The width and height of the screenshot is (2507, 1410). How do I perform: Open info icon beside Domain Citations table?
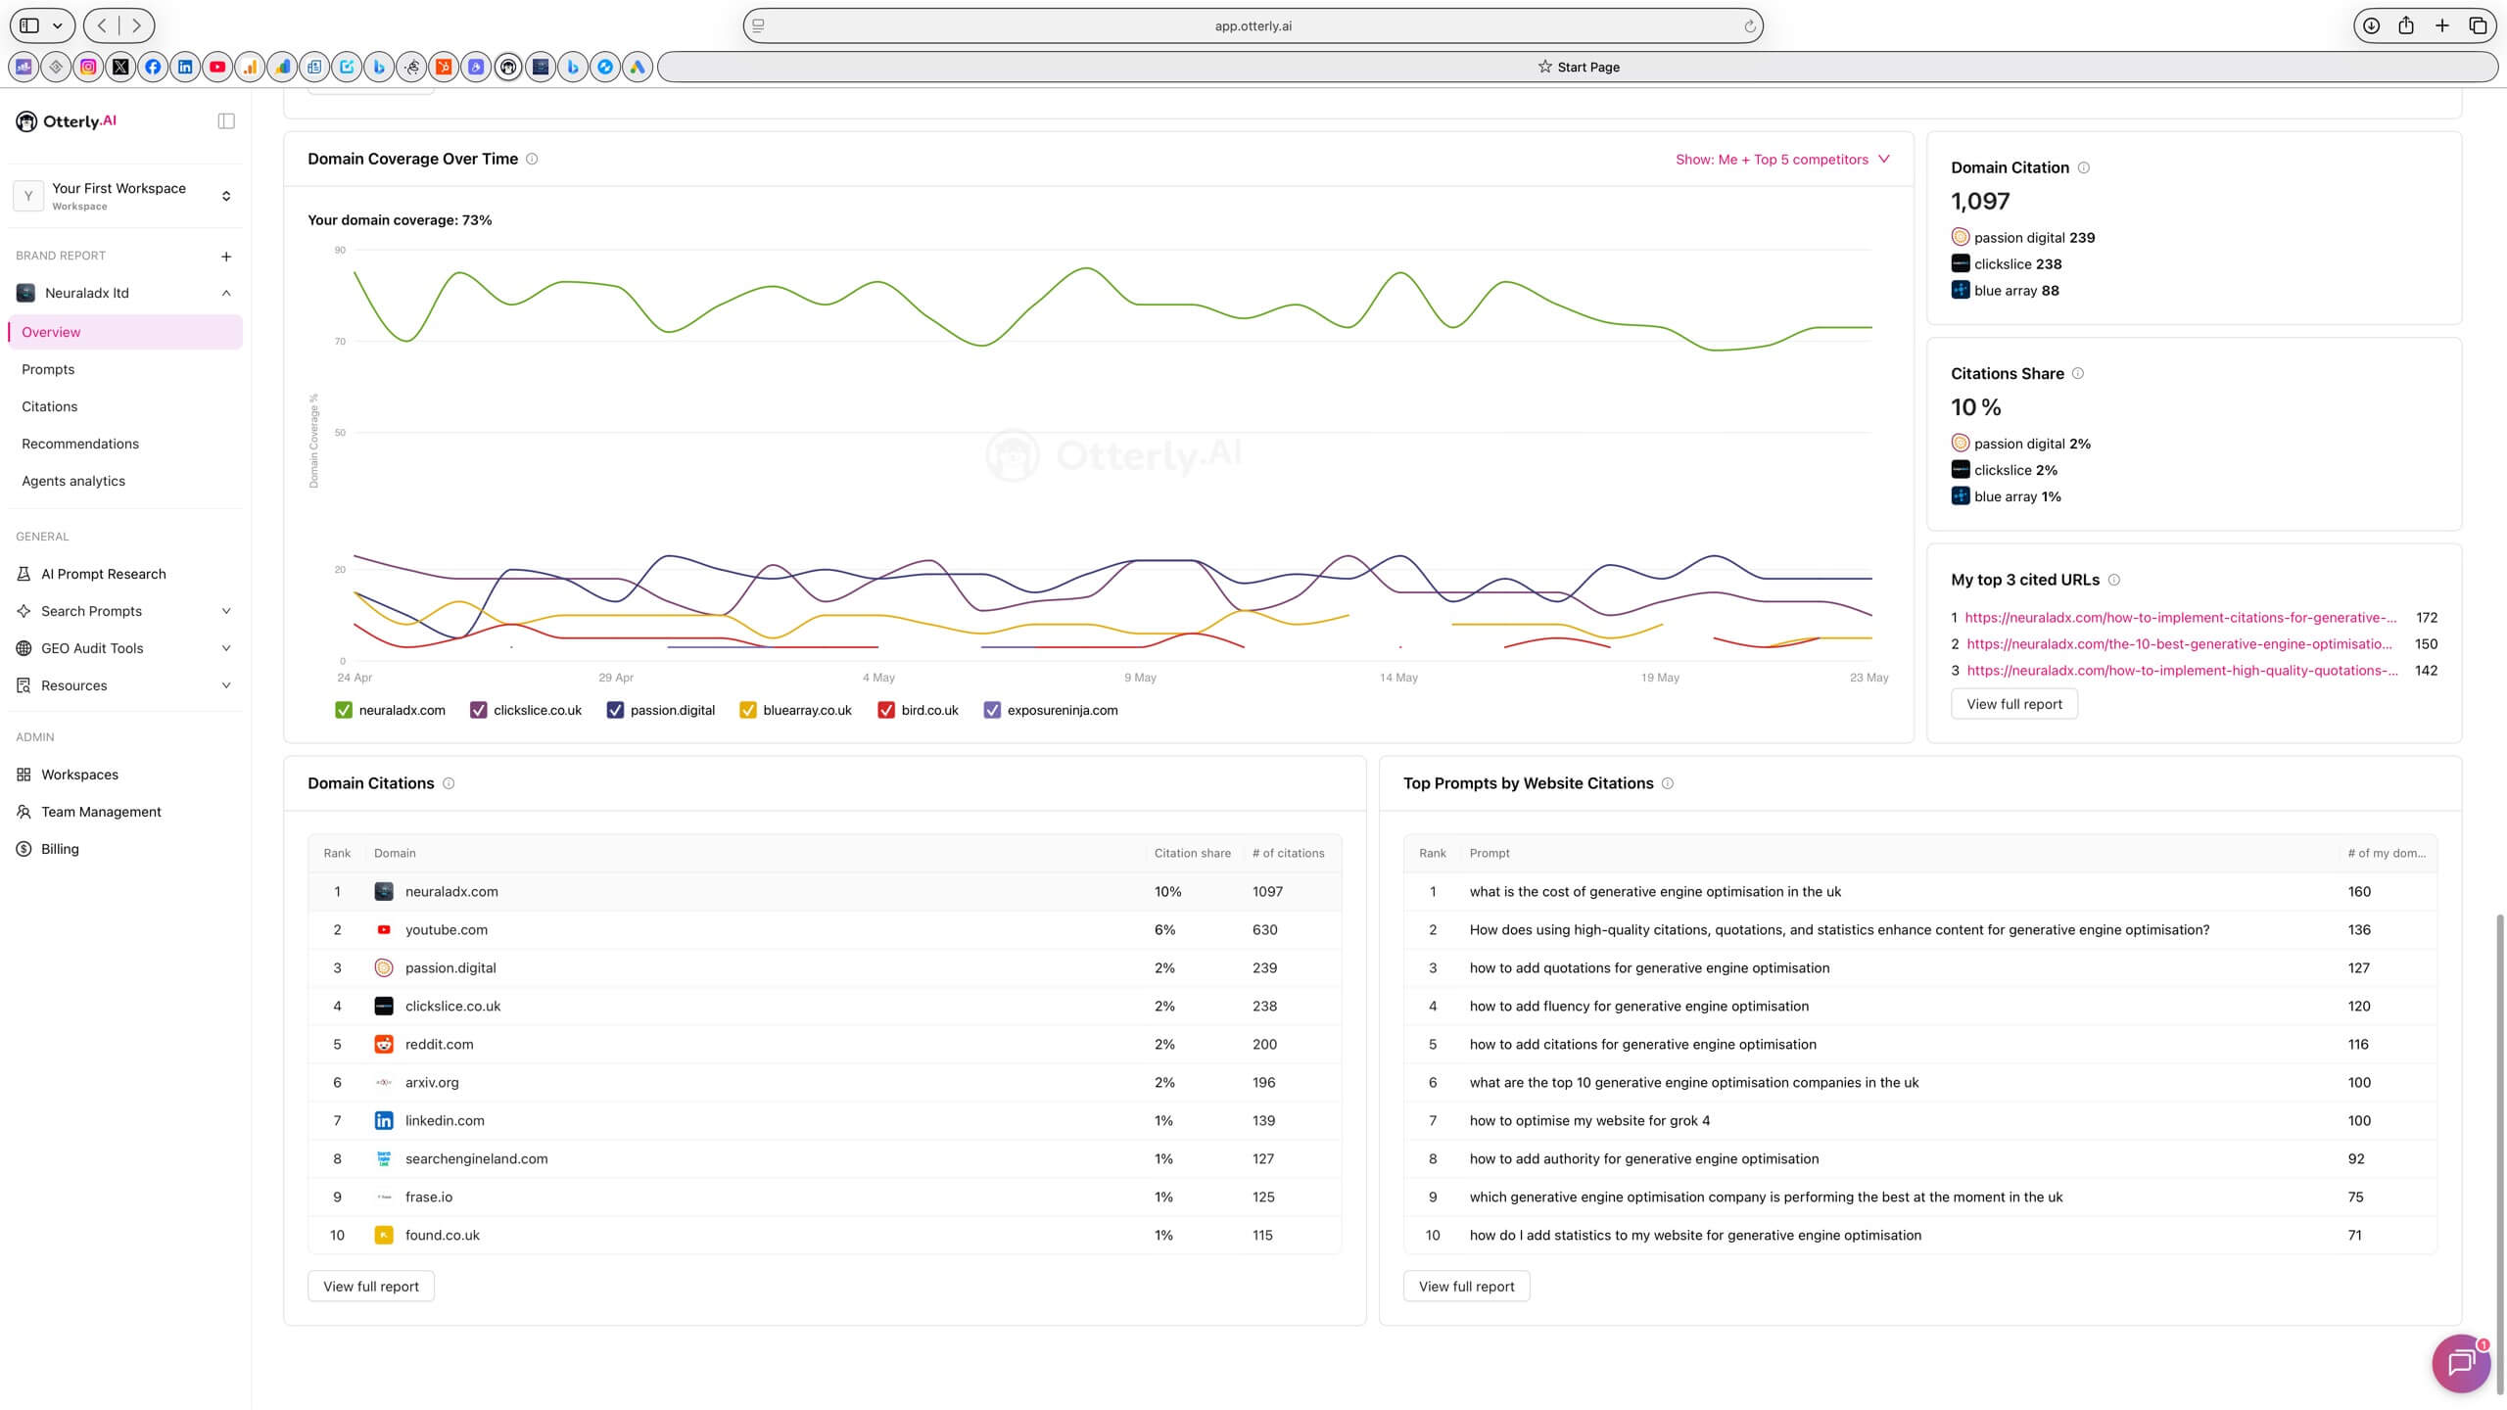tap(449, 783)
